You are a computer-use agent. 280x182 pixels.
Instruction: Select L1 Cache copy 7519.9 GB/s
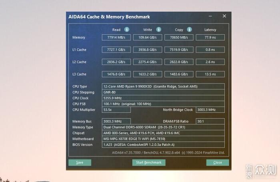click(179, 50)
